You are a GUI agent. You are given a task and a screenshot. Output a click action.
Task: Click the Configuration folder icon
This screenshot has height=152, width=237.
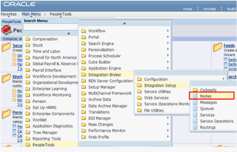point(139,79)
